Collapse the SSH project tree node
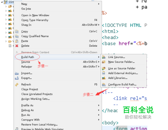Screen dimensions: 168x130 2,2
